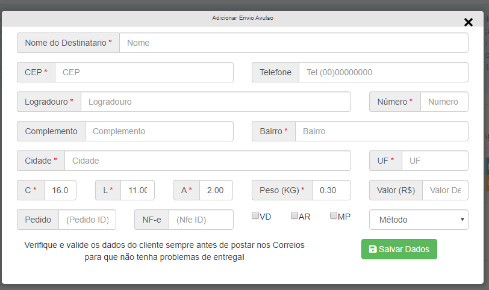Click the NF-e ID input field
Viewport: 489px width, 290px height.
point(201,220)
